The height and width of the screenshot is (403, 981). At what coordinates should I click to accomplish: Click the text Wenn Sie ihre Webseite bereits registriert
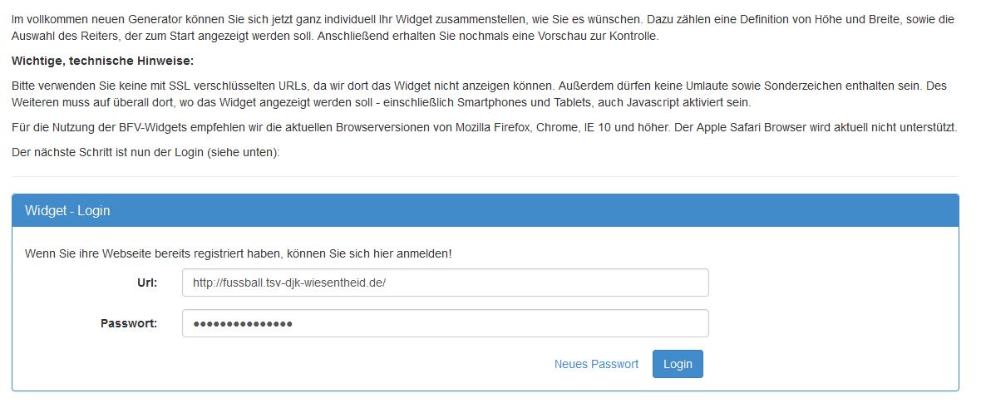(239, 253)
